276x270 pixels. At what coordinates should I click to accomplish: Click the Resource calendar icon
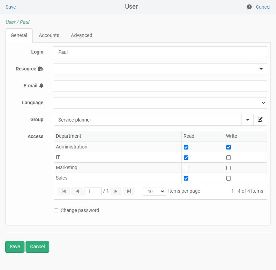[41, 69]
